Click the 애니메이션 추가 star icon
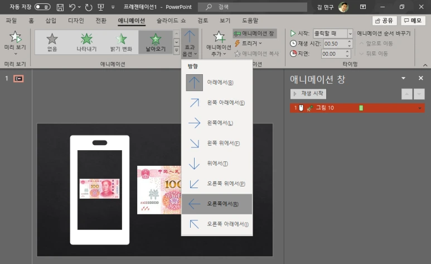This screenshot has height=264, width=431. [219, 37]
